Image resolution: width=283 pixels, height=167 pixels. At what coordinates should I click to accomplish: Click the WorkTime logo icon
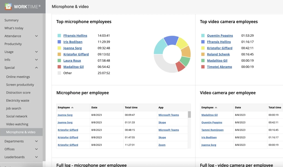pos(9,7)
